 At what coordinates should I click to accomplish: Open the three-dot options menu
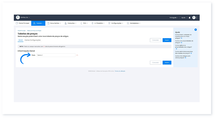click(197, 18)
